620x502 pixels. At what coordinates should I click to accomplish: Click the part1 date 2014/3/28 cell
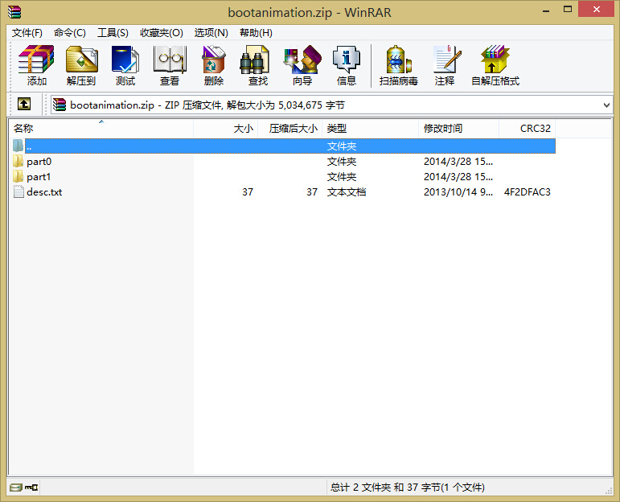(458, 176)
